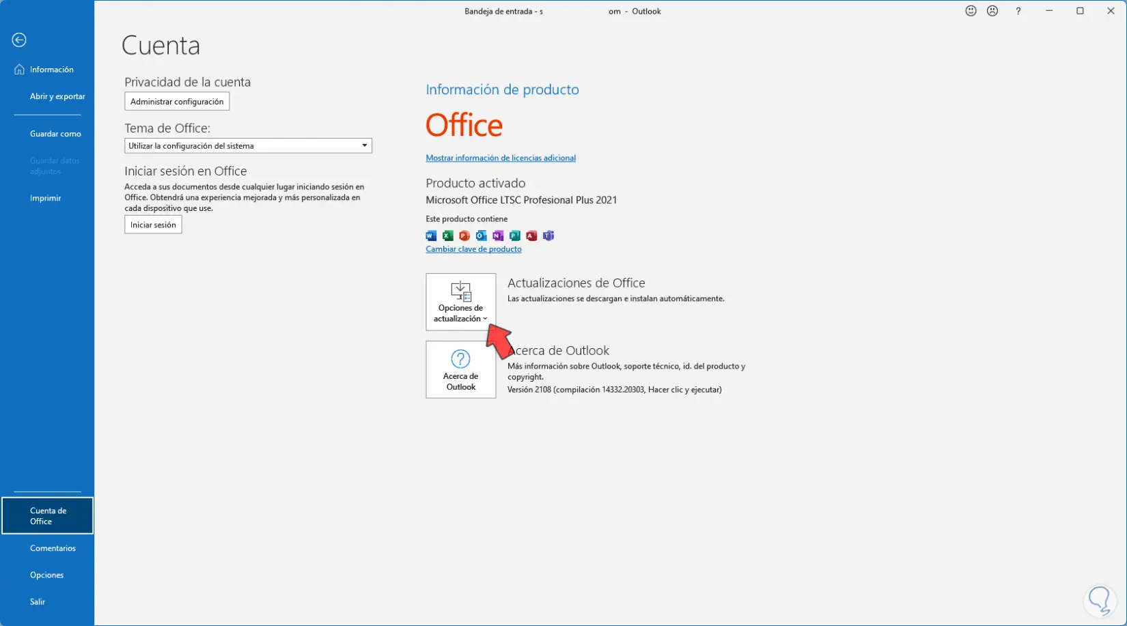Screen dimensions: 1127x626
Task: Click Administrar configuración button
Action: click(177, 102)
